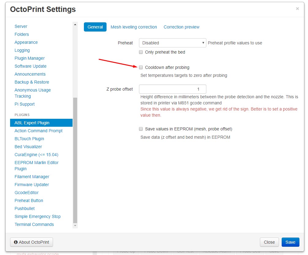The image size is (308, 255).
Task: Select Backup & Restore
Action: click(32, 82)
